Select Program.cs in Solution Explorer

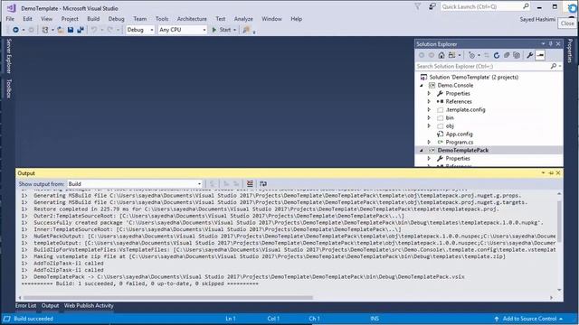click(x=459, y=143)
